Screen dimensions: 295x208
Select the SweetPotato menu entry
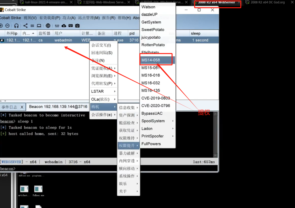[157, 30]
